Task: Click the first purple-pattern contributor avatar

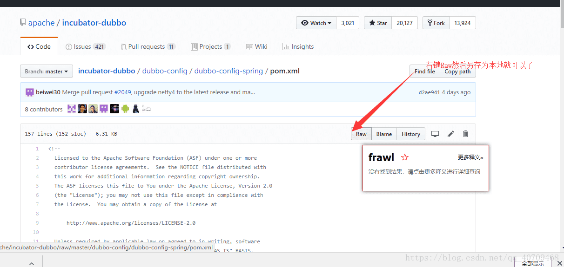Action: 72,109
